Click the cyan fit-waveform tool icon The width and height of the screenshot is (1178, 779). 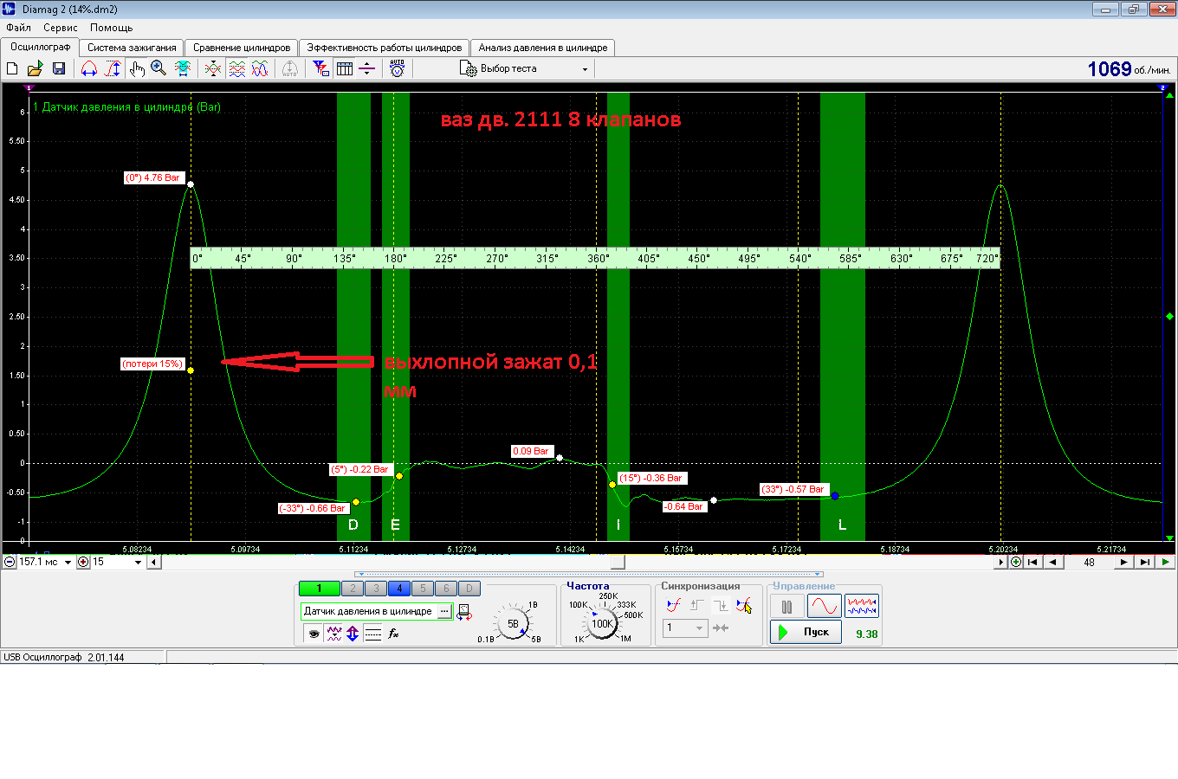pos(182,68)
